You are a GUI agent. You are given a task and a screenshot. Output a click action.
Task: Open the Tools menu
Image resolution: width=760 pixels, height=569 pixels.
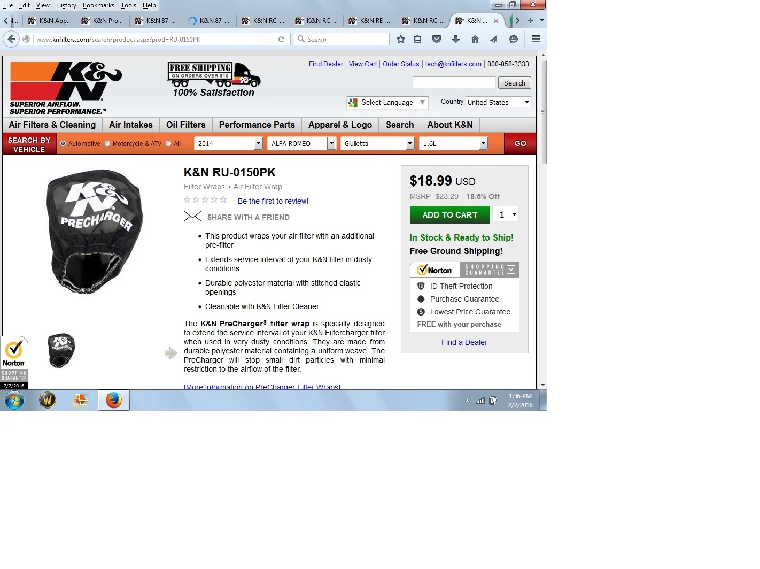(x=128, y=5)
